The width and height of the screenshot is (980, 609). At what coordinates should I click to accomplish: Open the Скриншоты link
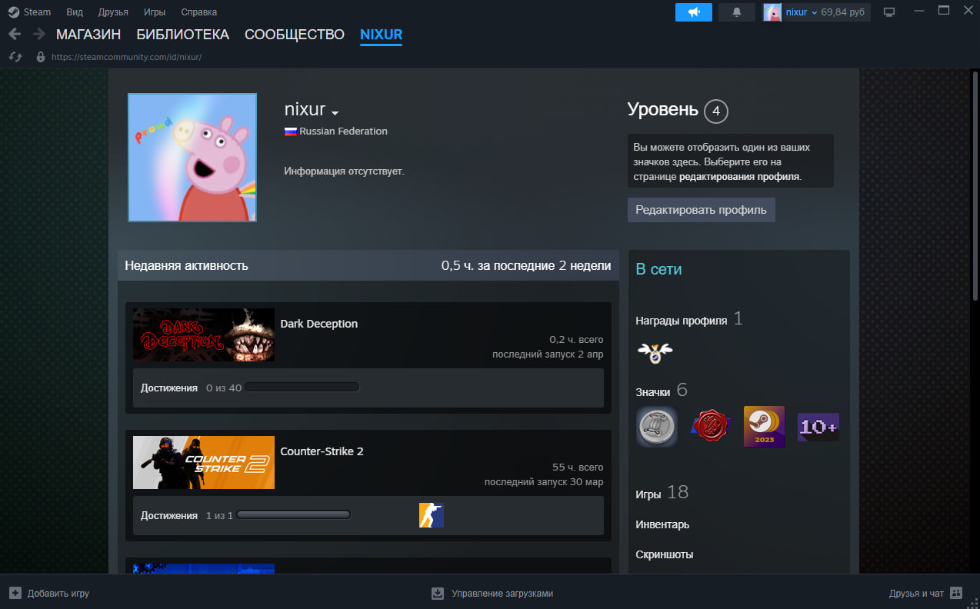tap(665, 554)
